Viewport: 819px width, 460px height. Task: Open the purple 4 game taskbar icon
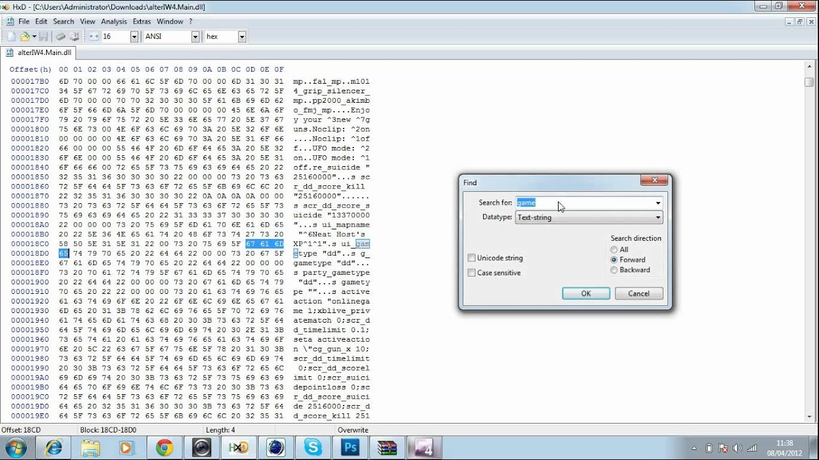[425, 448]
